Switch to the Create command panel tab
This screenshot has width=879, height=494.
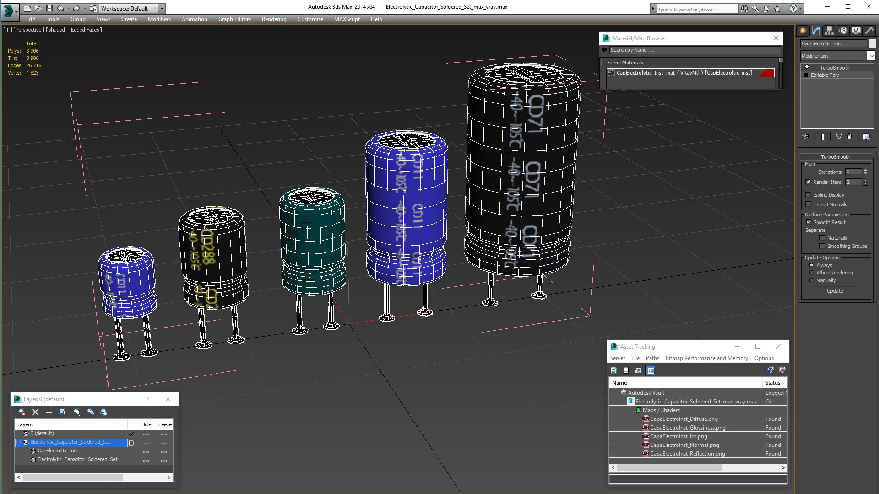tap(803, 31)
